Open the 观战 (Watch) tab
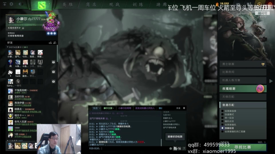The height and width of the screenshot is (154, 275). tap(114, 5)
